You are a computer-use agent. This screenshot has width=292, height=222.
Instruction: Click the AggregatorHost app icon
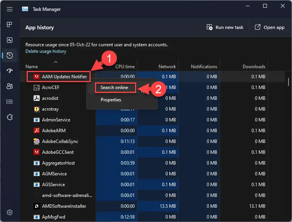tap(37, 163)
